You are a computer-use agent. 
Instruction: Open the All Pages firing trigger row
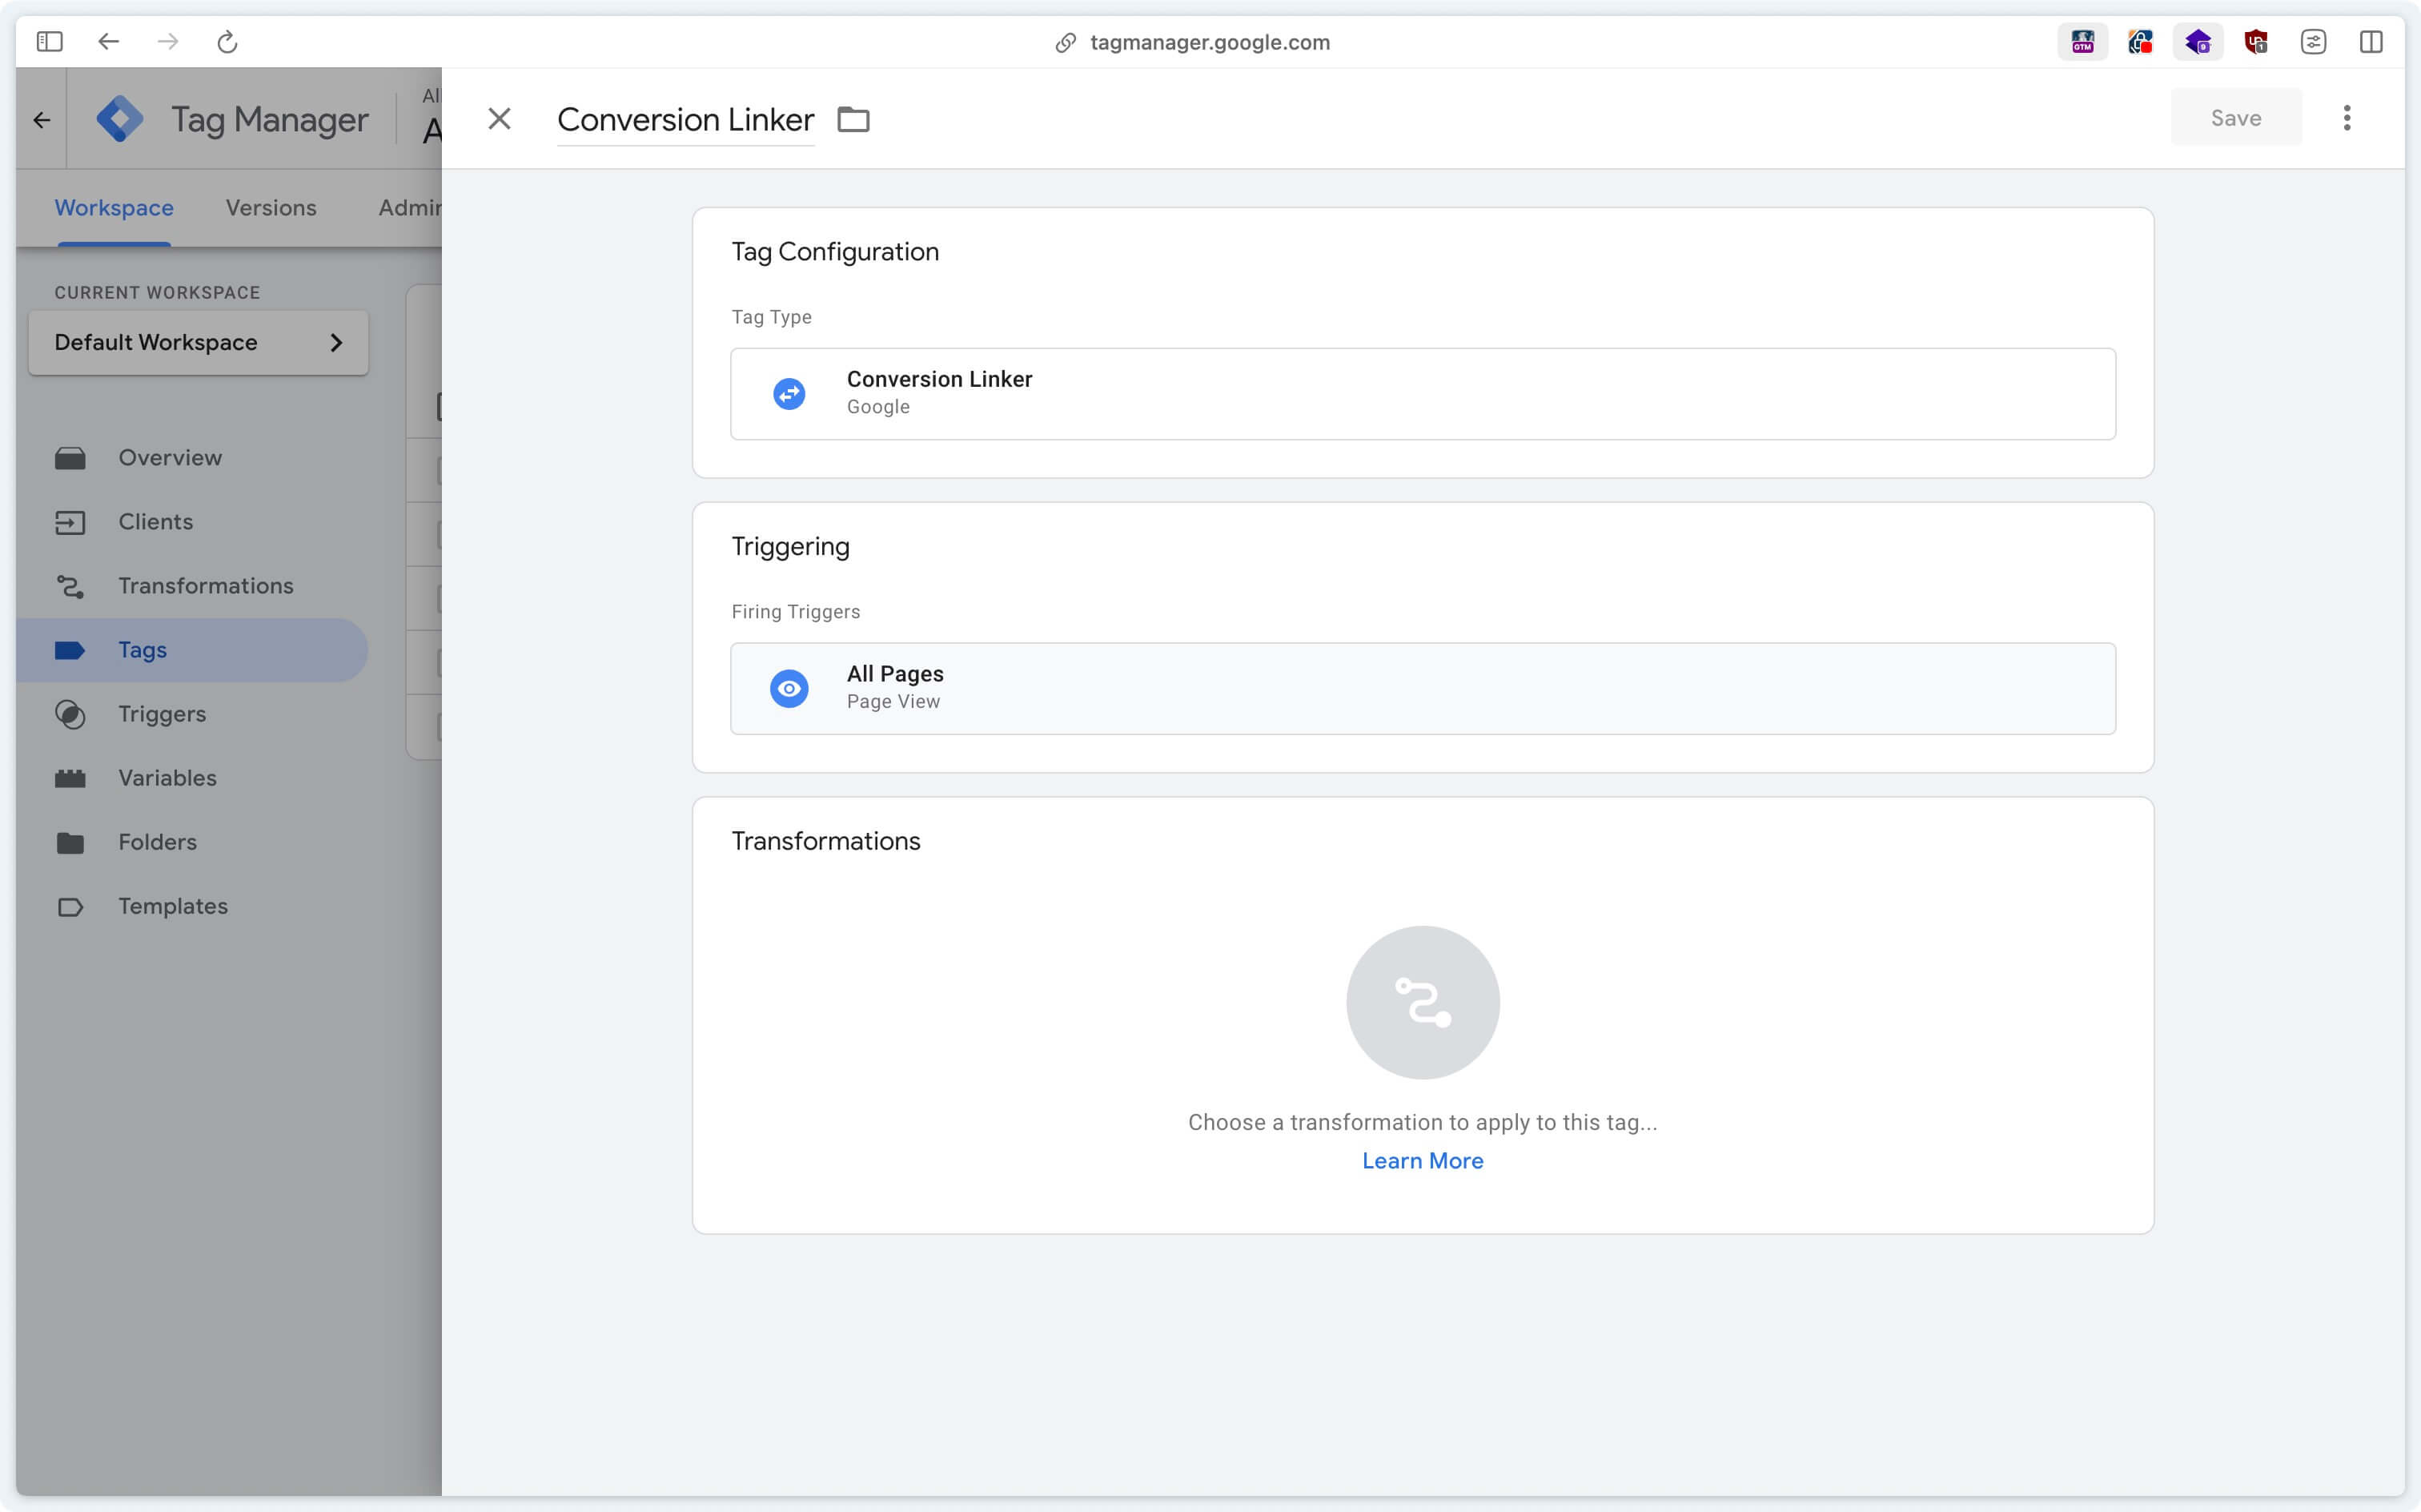coord(1423,688)
